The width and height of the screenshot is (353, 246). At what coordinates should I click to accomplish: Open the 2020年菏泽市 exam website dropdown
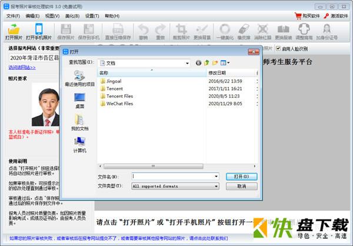[x=34, y=58]
